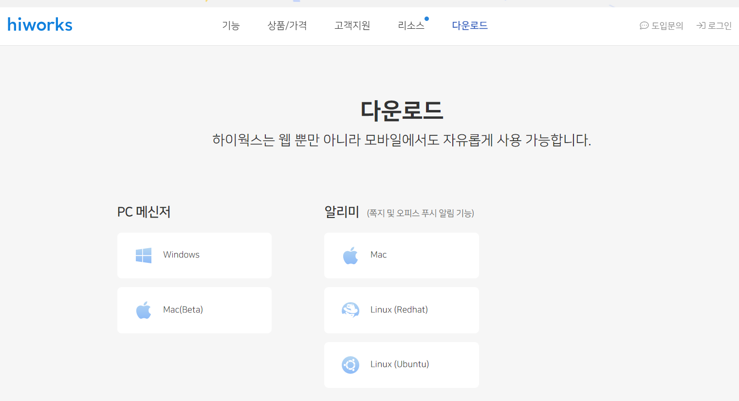Click the large 다운로드 page title
739x401 pixels.
402,110
